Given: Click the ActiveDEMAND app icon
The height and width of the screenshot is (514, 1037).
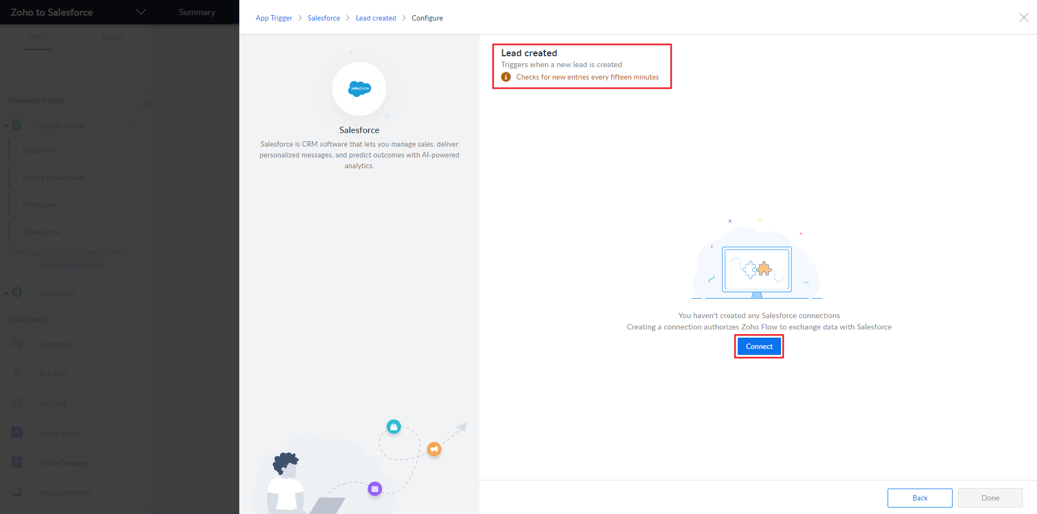Looking at the screenshot, I should (x=17, y=492).
